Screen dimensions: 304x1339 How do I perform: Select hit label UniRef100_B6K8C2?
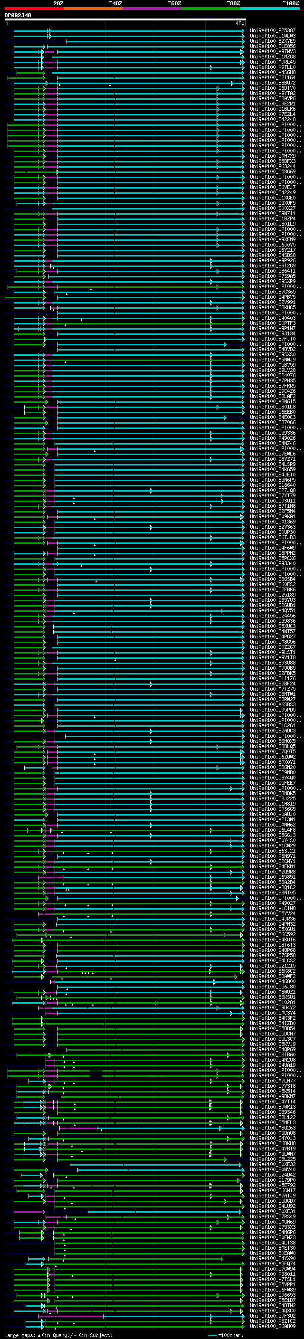[272, 971]
